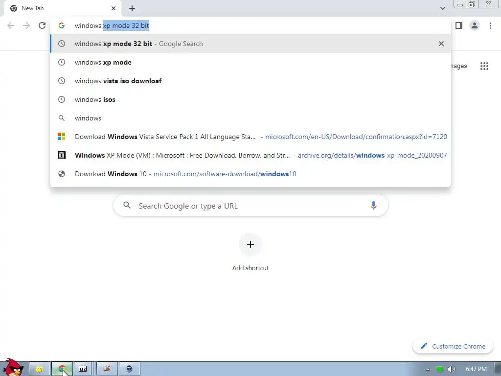
Task: Click the Microsoft logo icon in suggestions
Action: point(62,137)
